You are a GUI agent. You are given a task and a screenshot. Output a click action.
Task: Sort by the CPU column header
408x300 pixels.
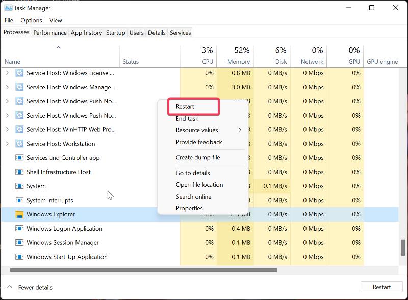(198, 56)
